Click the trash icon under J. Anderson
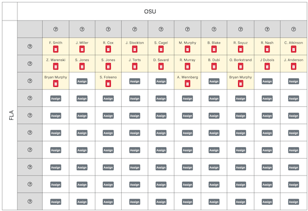308x211 pixels. coord(294,66)
